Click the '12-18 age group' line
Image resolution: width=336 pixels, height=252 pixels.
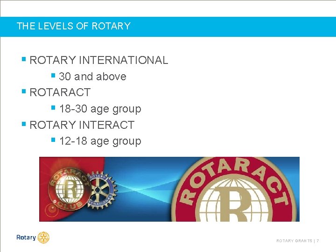[100, 141]
